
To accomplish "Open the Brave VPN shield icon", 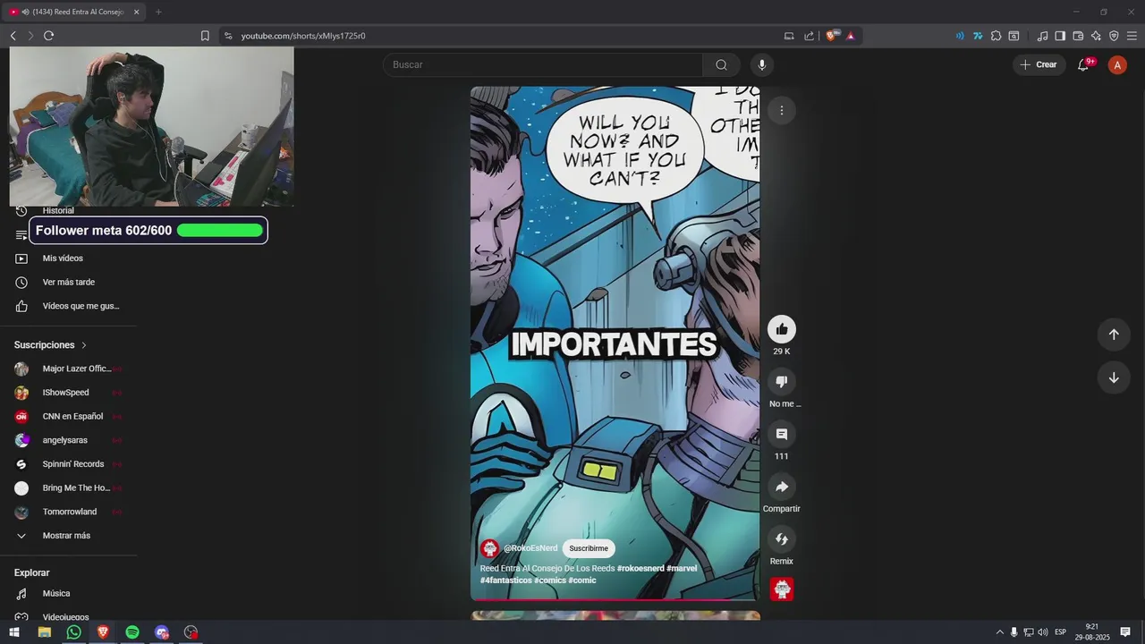I will click(1114, 36).
